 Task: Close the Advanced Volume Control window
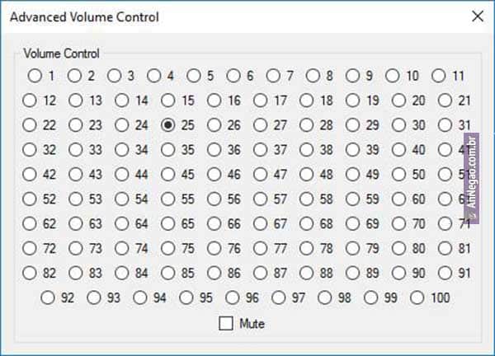(477, 16)
